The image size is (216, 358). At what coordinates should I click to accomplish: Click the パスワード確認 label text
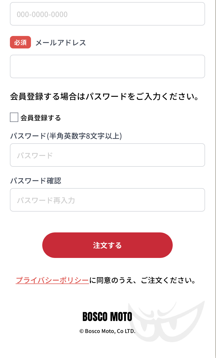tap(36, 181)
